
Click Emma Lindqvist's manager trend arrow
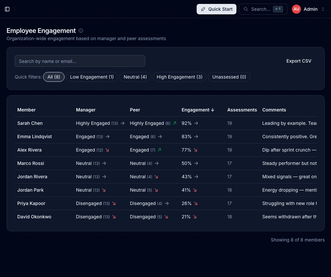(107, 137)
